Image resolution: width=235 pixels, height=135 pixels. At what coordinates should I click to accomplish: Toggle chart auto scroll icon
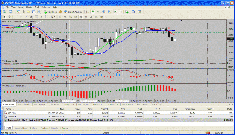[115, 12]
